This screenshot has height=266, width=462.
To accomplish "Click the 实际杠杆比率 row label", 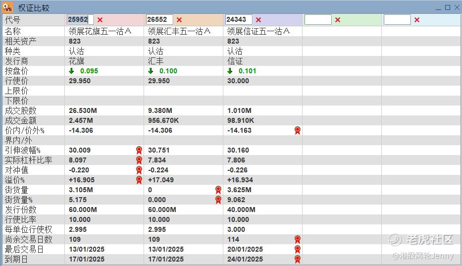I will (x=28, y=160).
